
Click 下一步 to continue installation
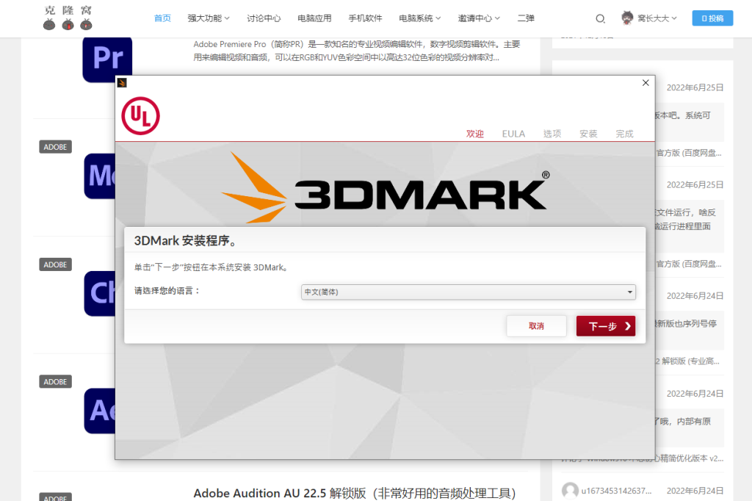(606, 326)
